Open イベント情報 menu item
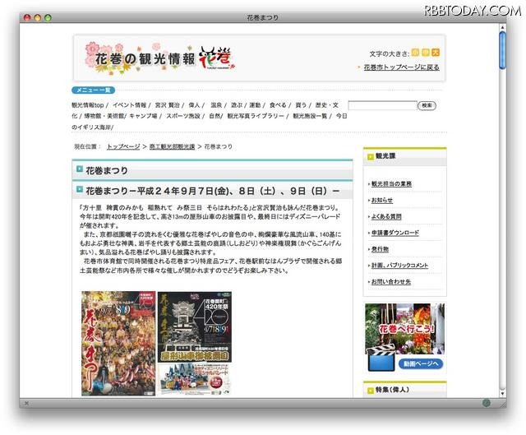This screenshot has width=526, height=435. (x=130, y=105)
